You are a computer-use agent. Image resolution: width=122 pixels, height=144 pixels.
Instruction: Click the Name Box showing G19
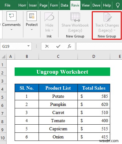pyautogui.click(x=16, y=46)
